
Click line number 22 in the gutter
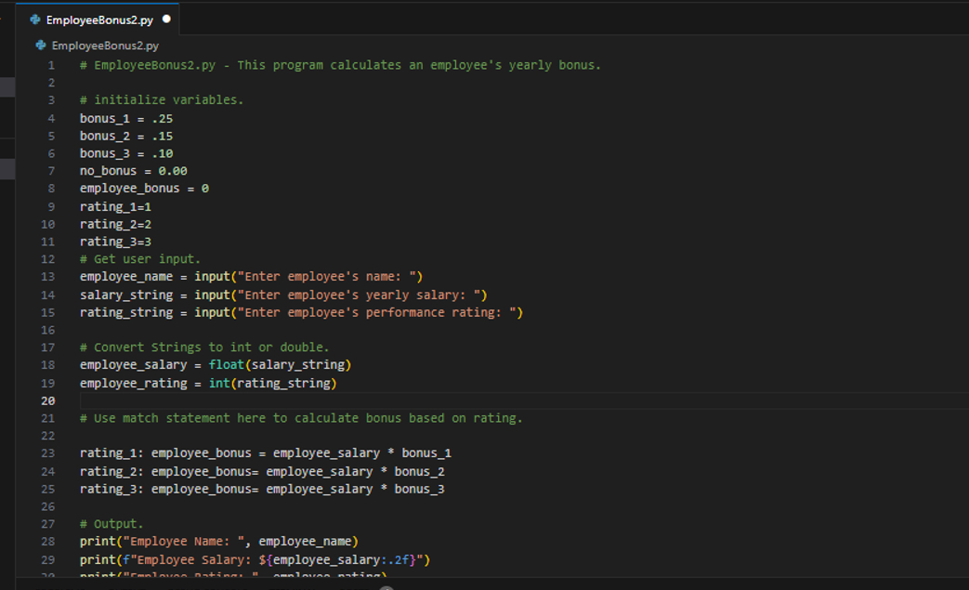(x=47, y=436)
